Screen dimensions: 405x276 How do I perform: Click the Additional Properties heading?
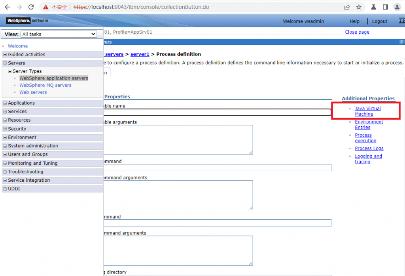click(x=368, y=98)
